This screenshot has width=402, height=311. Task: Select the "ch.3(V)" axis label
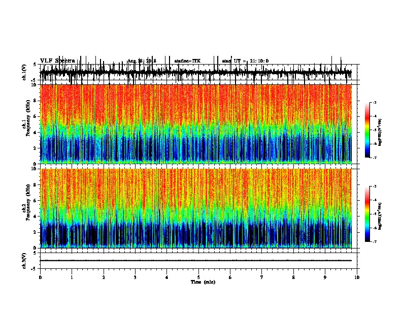pyautogui.click(x=24, y=261)
